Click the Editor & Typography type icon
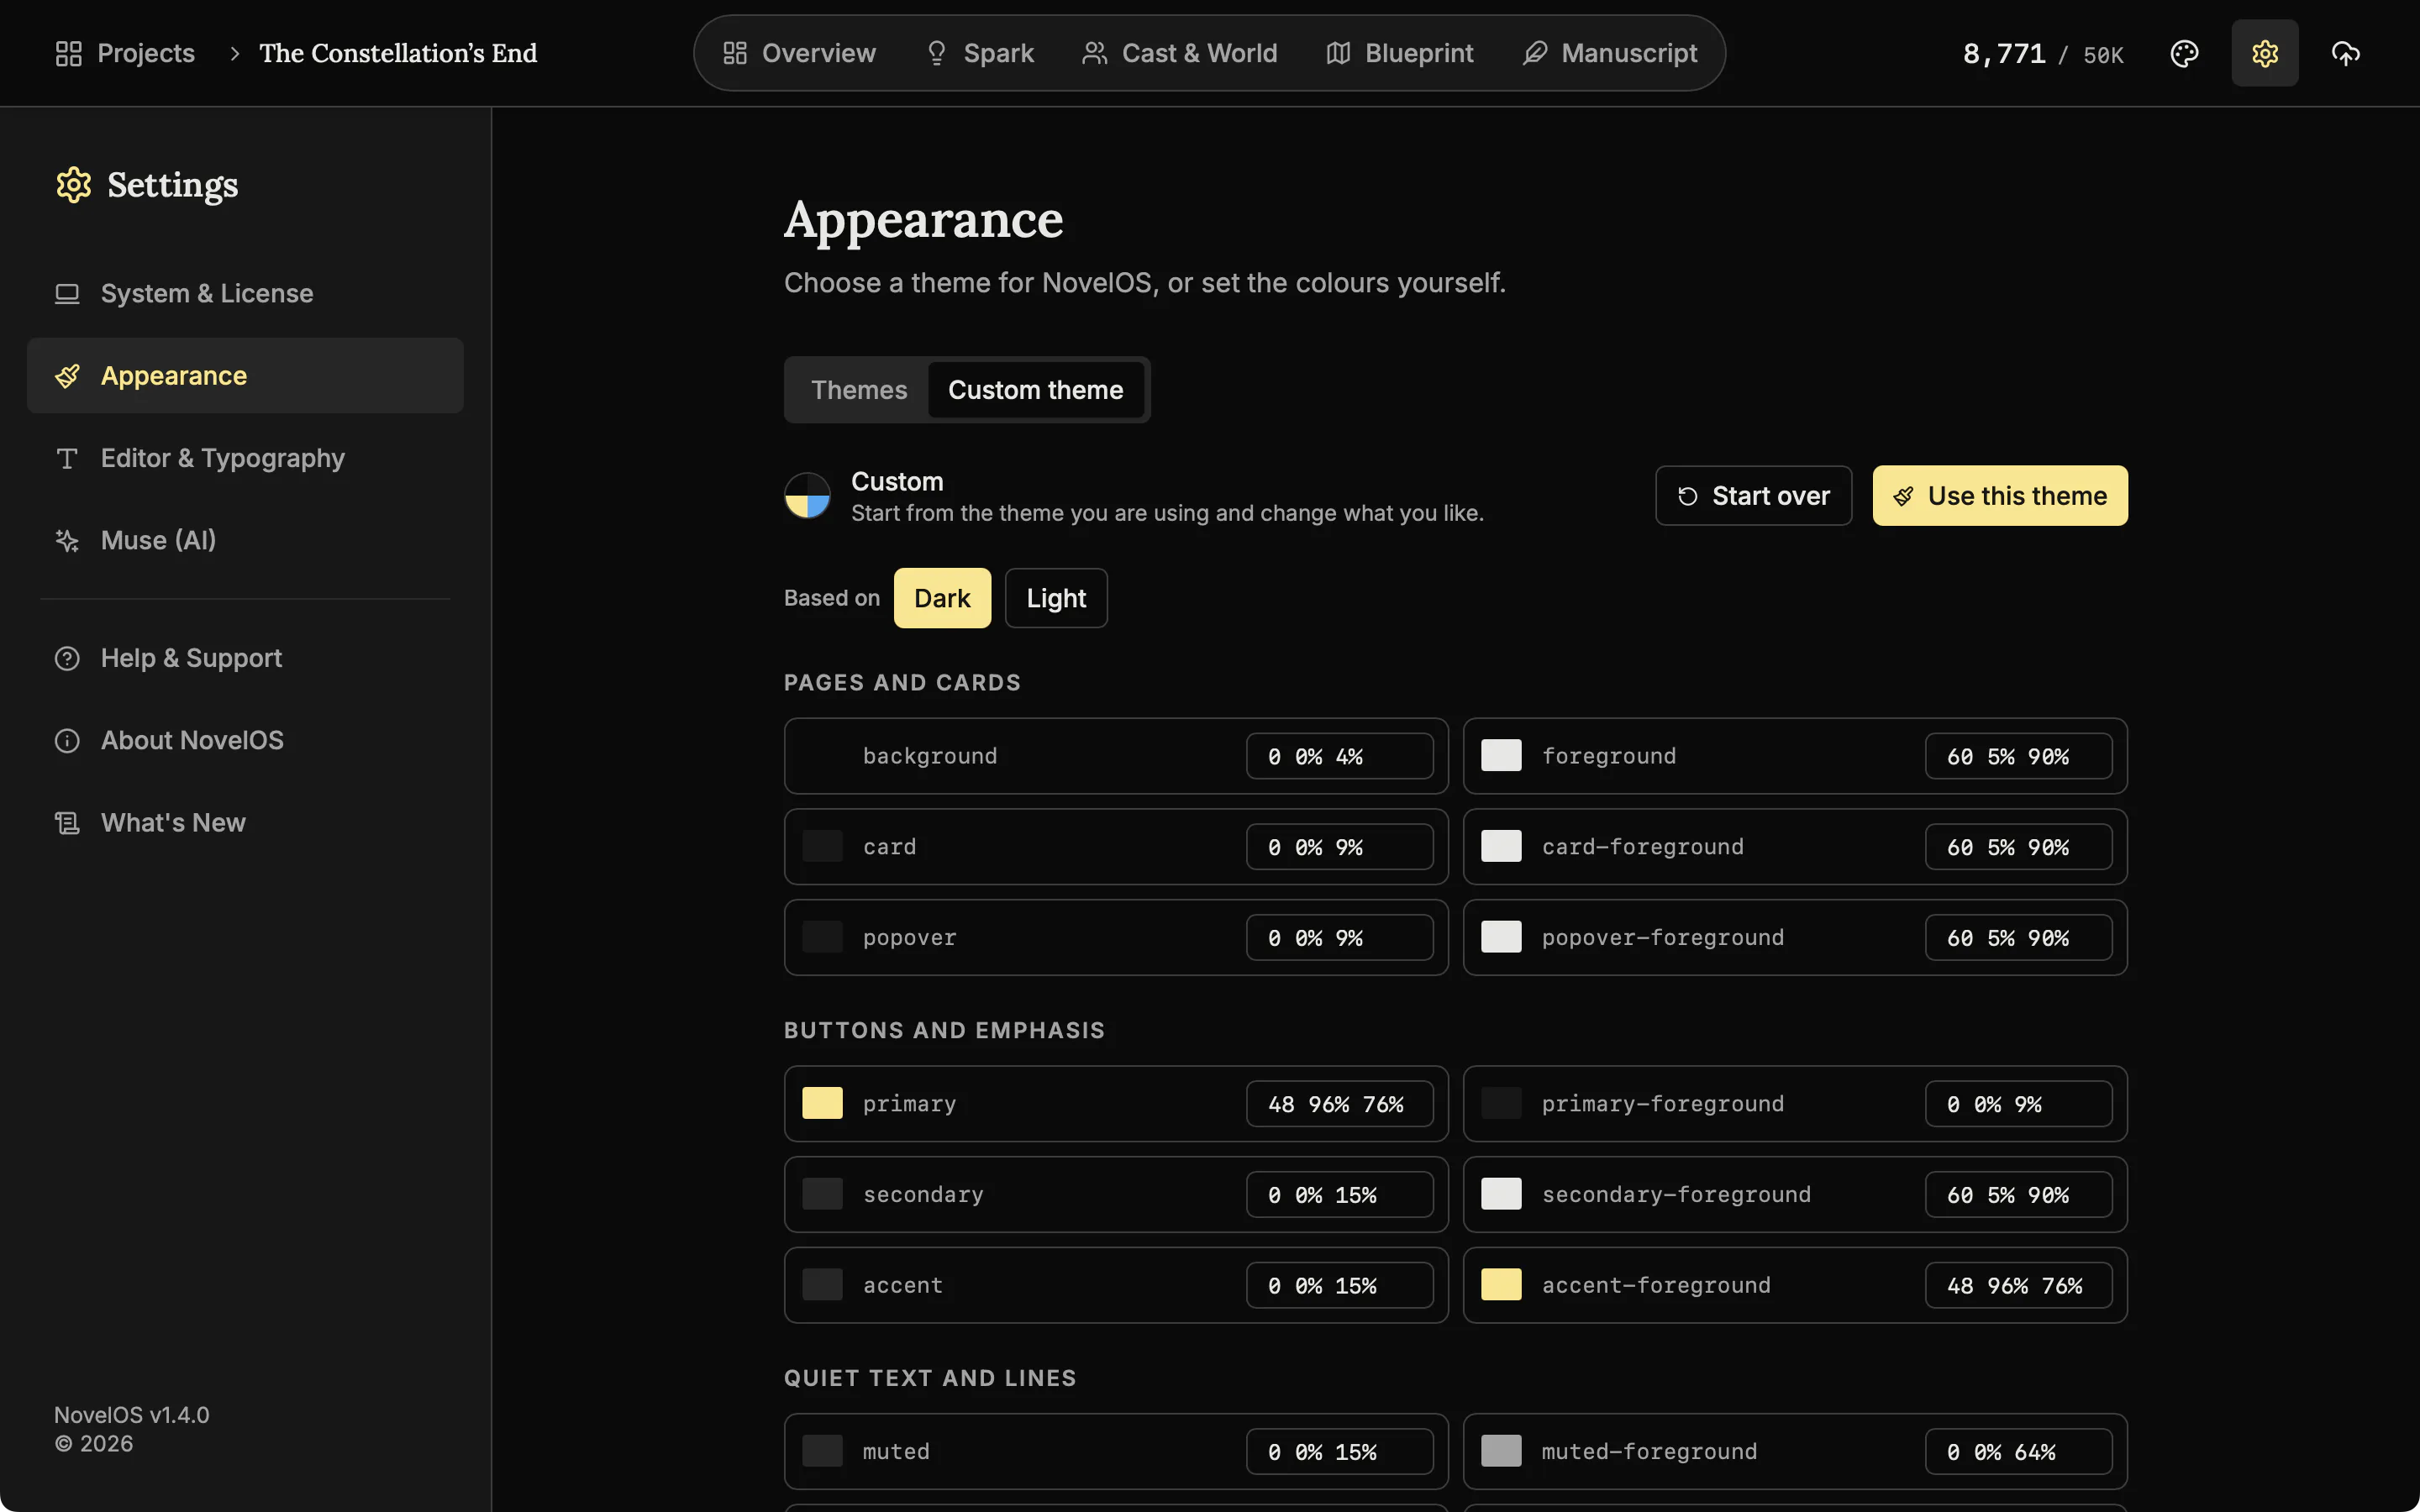Screen dimensions: 2420x1512 pos(67,458)
